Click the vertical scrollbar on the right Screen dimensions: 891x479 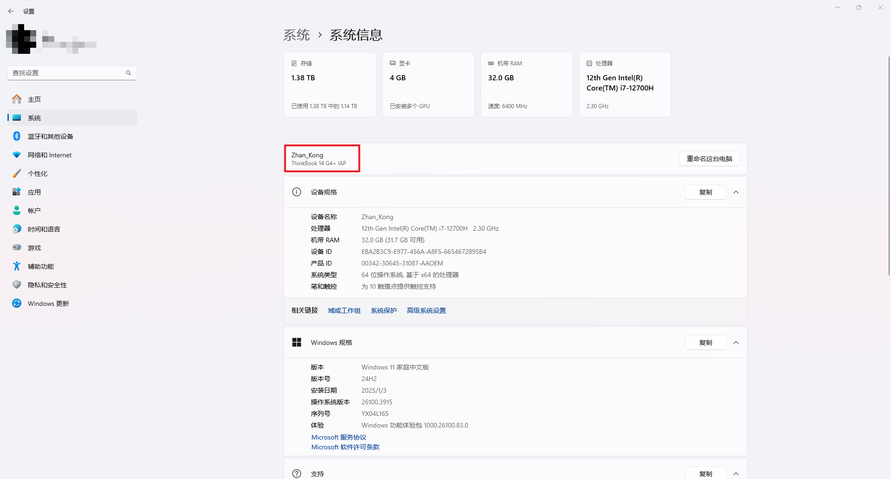[x=889, y=166]
